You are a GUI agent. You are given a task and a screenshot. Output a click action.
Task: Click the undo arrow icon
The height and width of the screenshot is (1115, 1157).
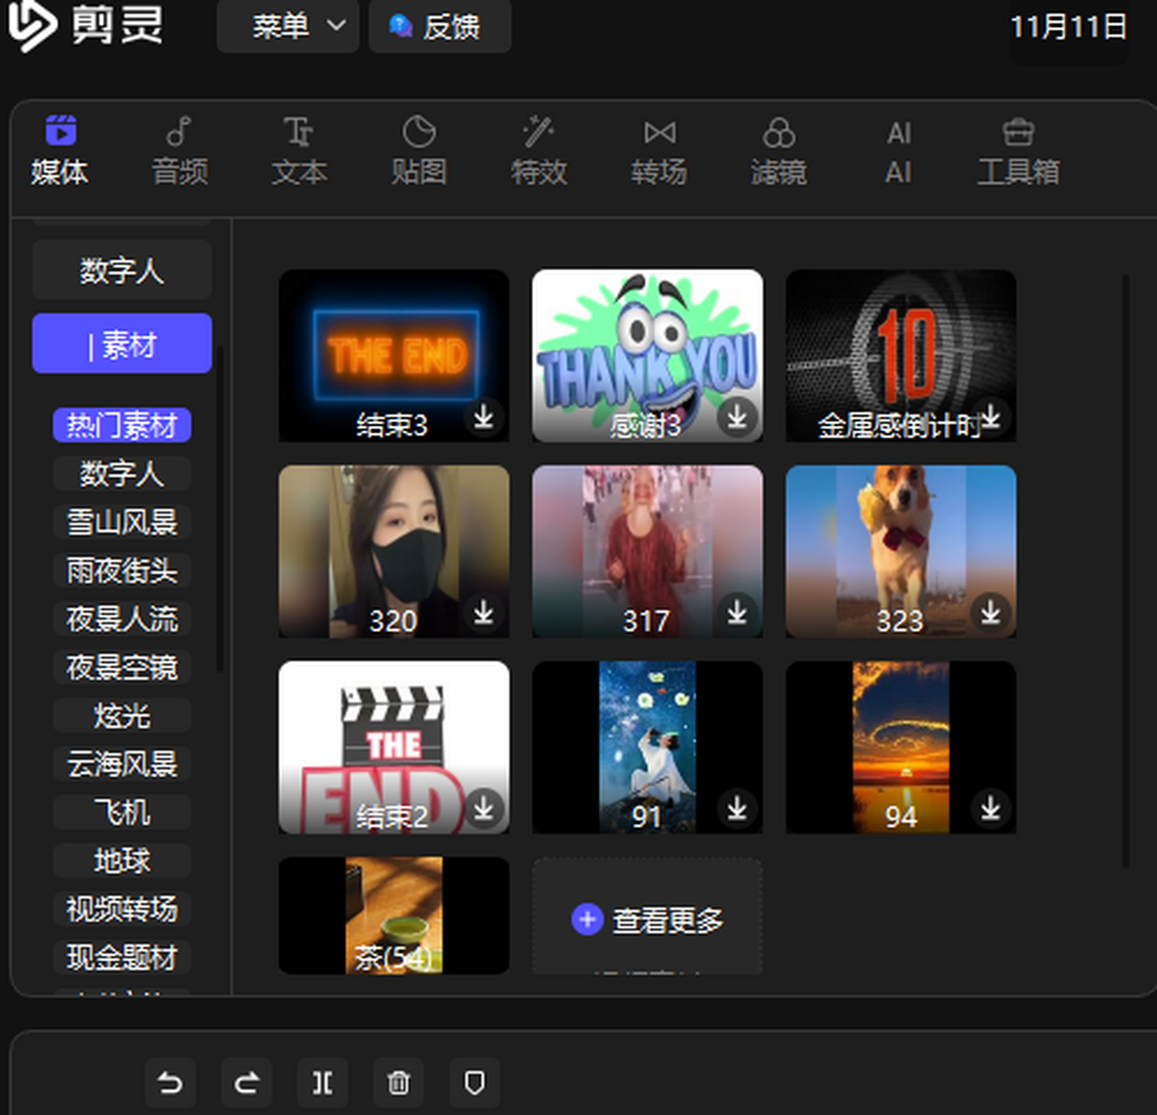(171, 1083)
